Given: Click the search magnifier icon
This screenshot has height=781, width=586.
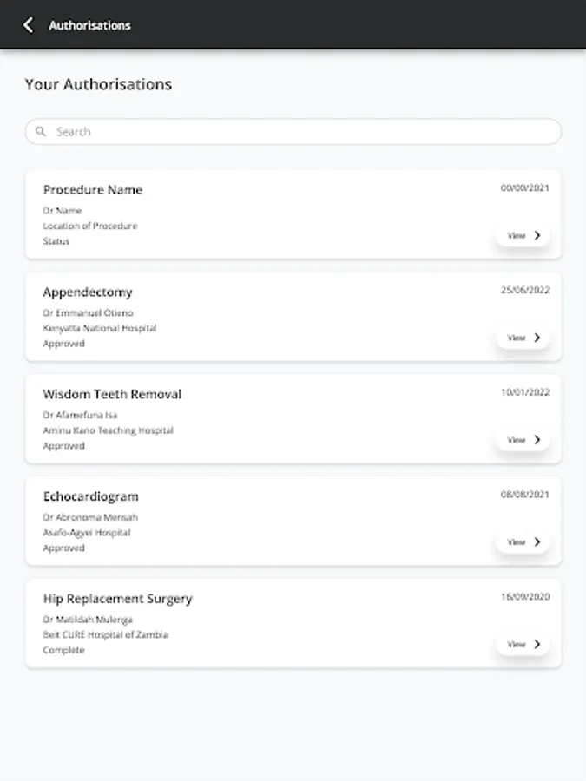Looking at the screenshot, I should (41, 132).
